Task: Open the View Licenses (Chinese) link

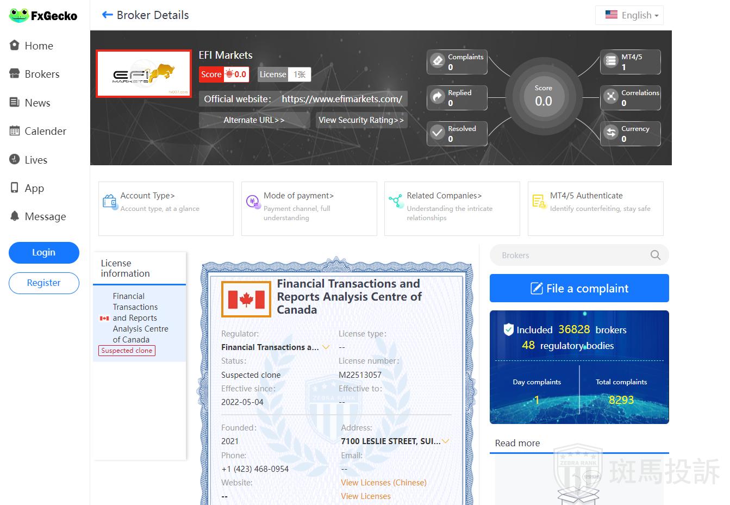Action: click(x=383, y=483)
